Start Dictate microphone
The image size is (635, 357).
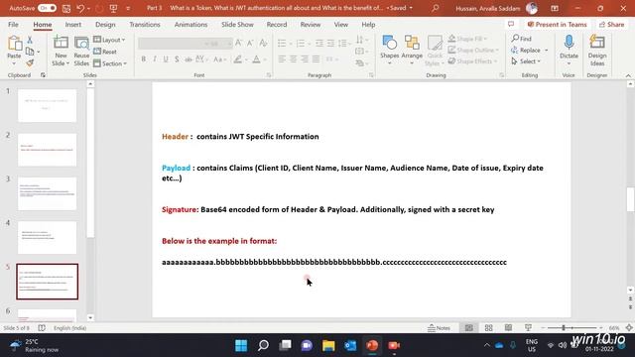coord(569,51)
